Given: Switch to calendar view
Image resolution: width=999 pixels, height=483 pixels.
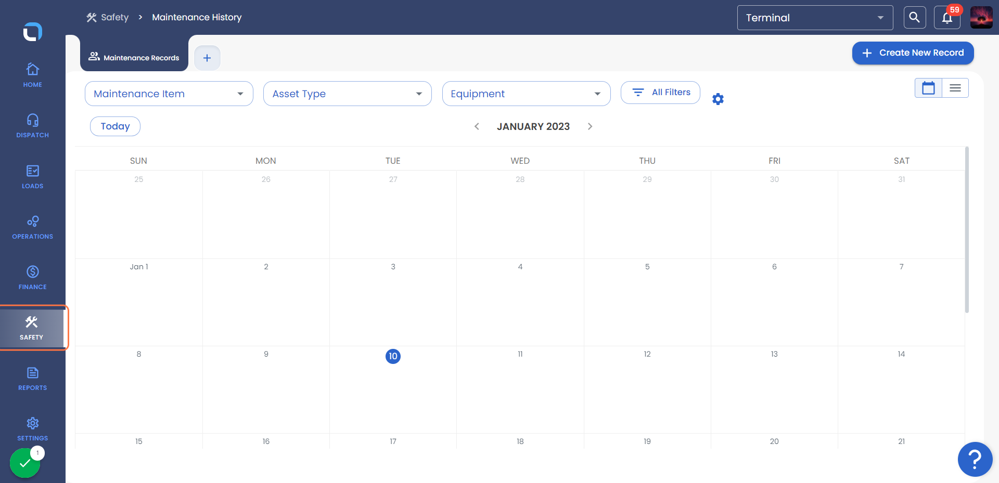Looking at the screenshot, I should click(928, 88).
